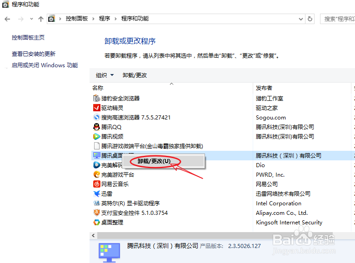
Task: Expand the address bar history dropdown
Action: click(x=300, y=19)
